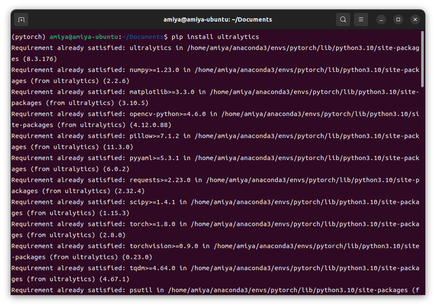Screen dimensions: 436x307
Task: Maximize the terminal window
Action: point(398,19)
